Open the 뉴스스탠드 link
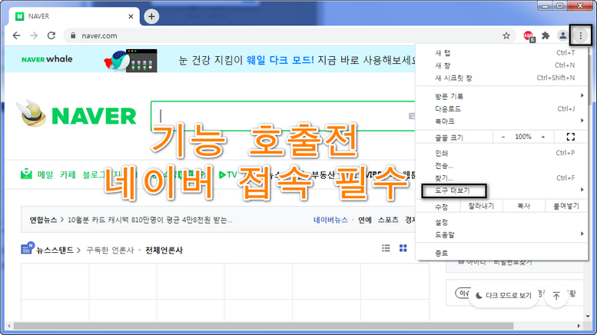This screenshot has height=335, width=597. tap(55, 250)
